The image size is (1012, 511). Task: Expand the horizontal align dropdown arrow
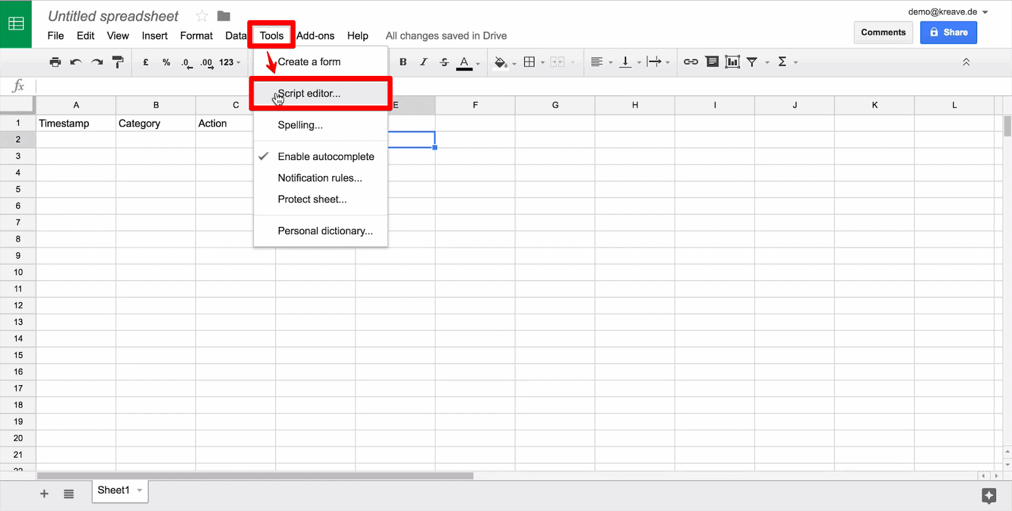pos(610,63)
